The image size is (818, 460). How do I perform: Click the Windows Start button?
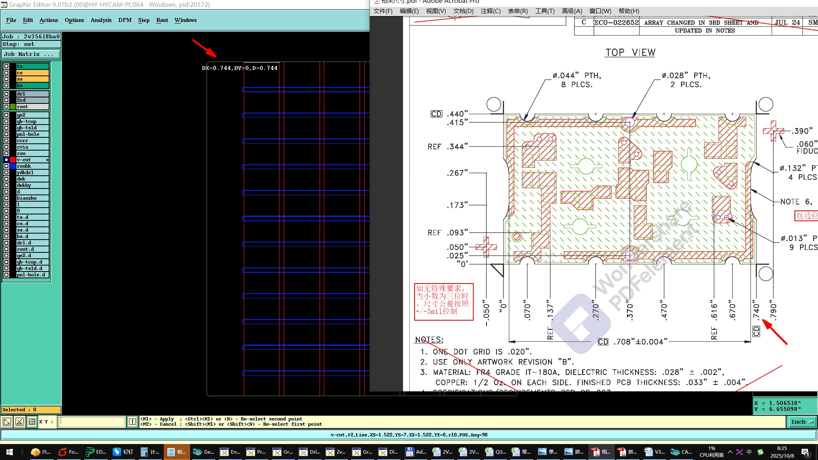point(10,452)
